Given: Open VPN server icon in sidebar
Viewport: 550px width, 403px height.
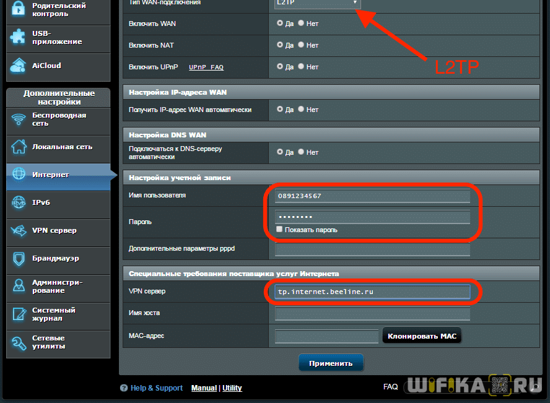Looking at the screenshot, I should coord(19,230).
